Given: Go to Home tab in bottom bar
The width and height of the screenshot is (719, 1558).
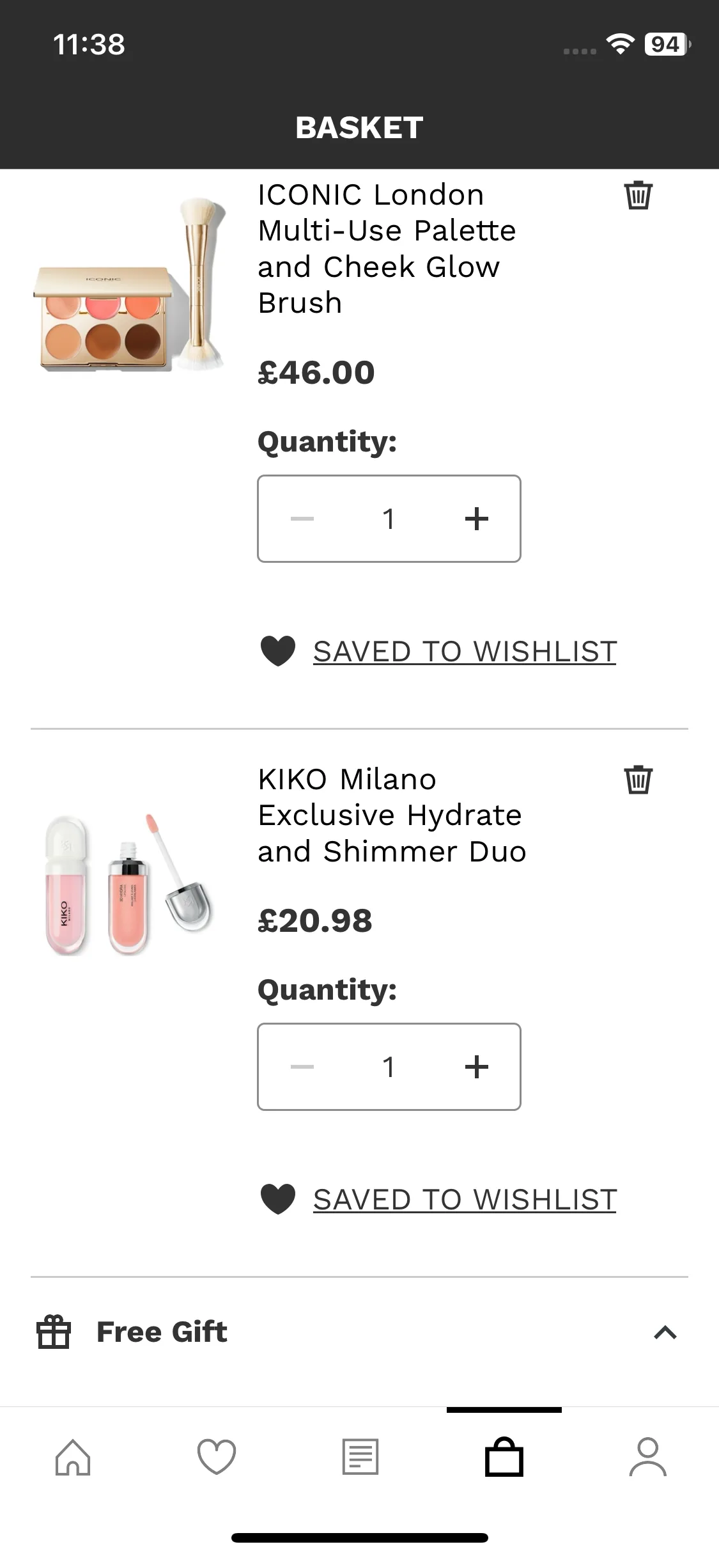Looking at the screenshot, I should click(x=73, y=1457).
